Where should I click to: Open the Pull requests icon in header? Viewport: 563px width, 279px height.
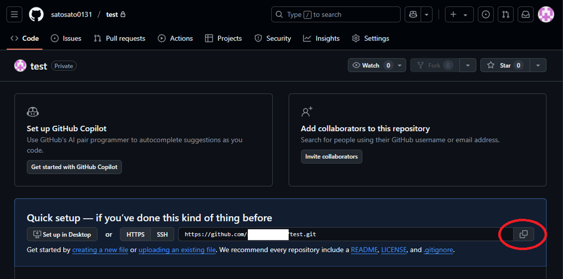tap(506, 14)
